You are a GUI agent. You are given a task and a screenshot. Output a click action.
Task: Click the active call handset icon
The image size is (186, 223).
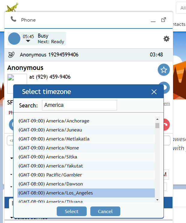coord(11,55)
